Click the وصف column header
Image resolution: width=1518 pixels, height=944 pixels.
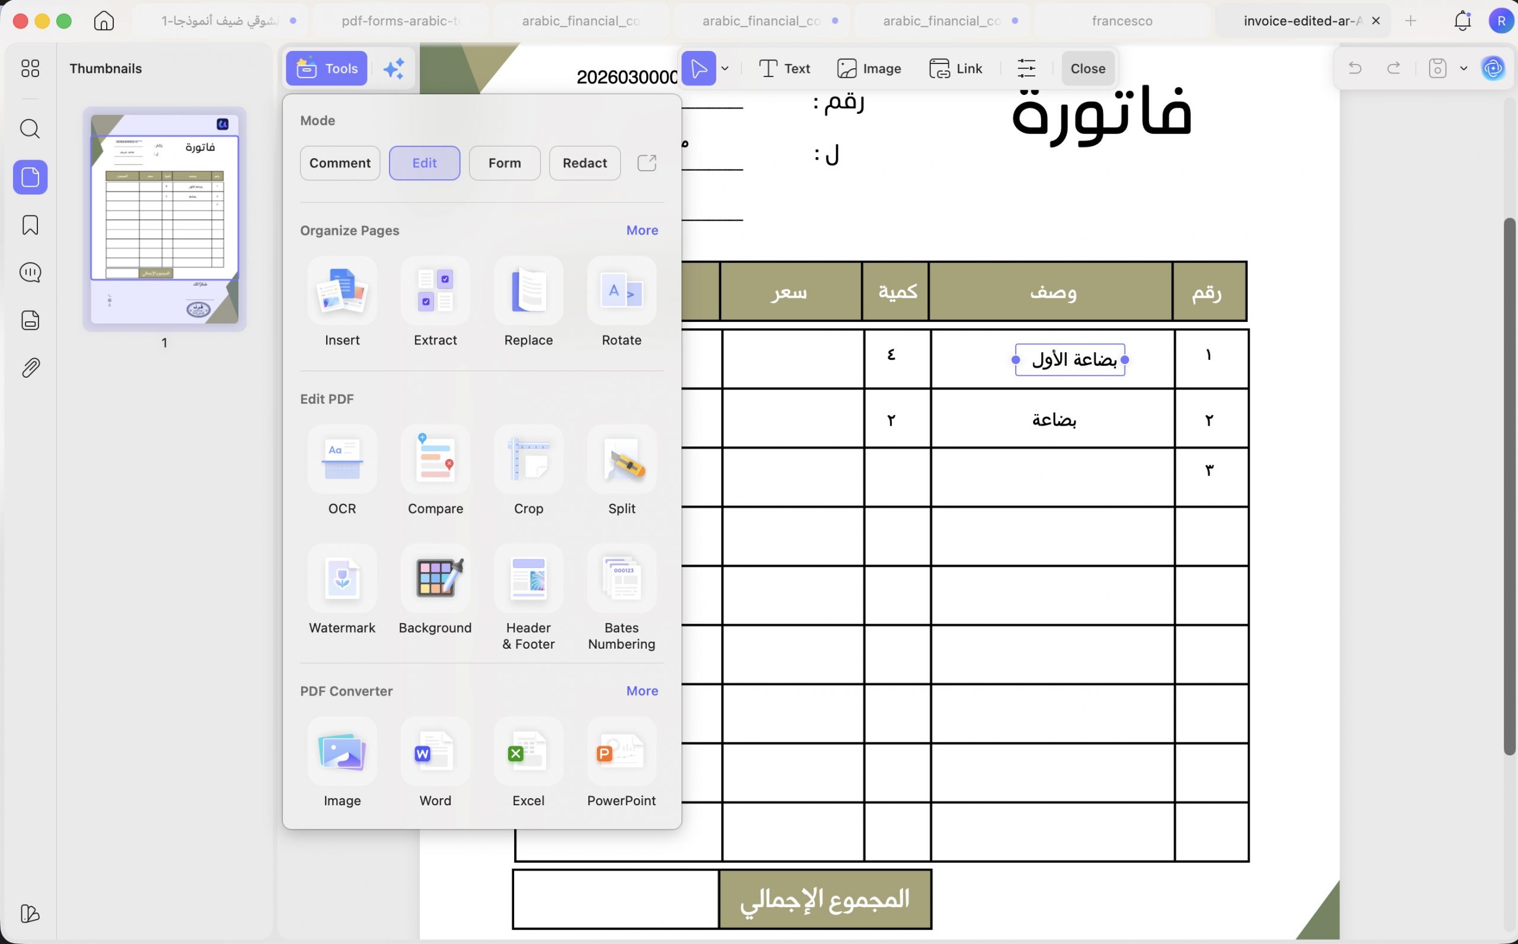tap(1053, 292)
